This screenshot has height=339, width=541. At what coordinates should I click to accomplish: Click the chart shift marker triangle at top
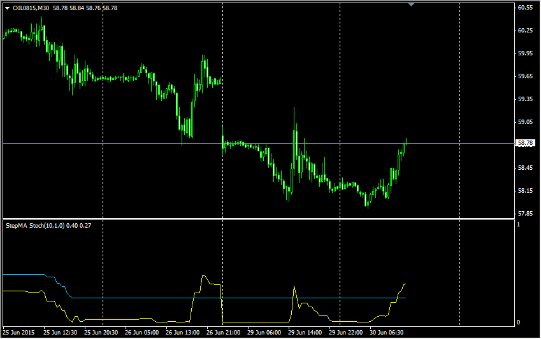[x=411, y=4]
